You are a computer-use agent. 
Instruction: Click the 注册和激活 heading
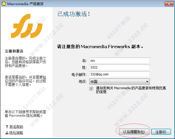pyautogui.click(x=14, y=51)
